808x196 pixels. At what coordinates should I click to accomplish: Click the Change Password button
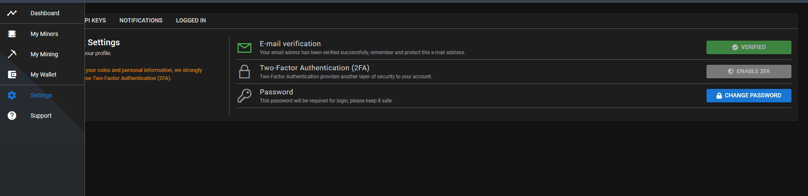749,96
